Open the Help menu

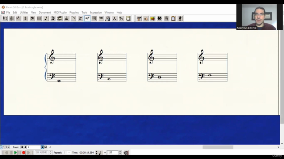[119, 13]
